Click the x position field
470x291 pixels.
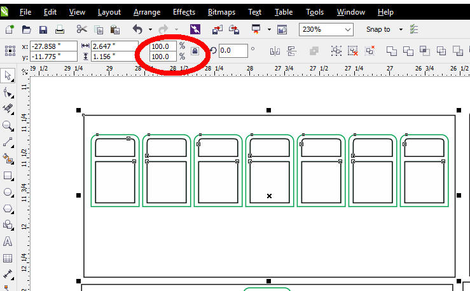pyautogui.click(x=52, y=46)
